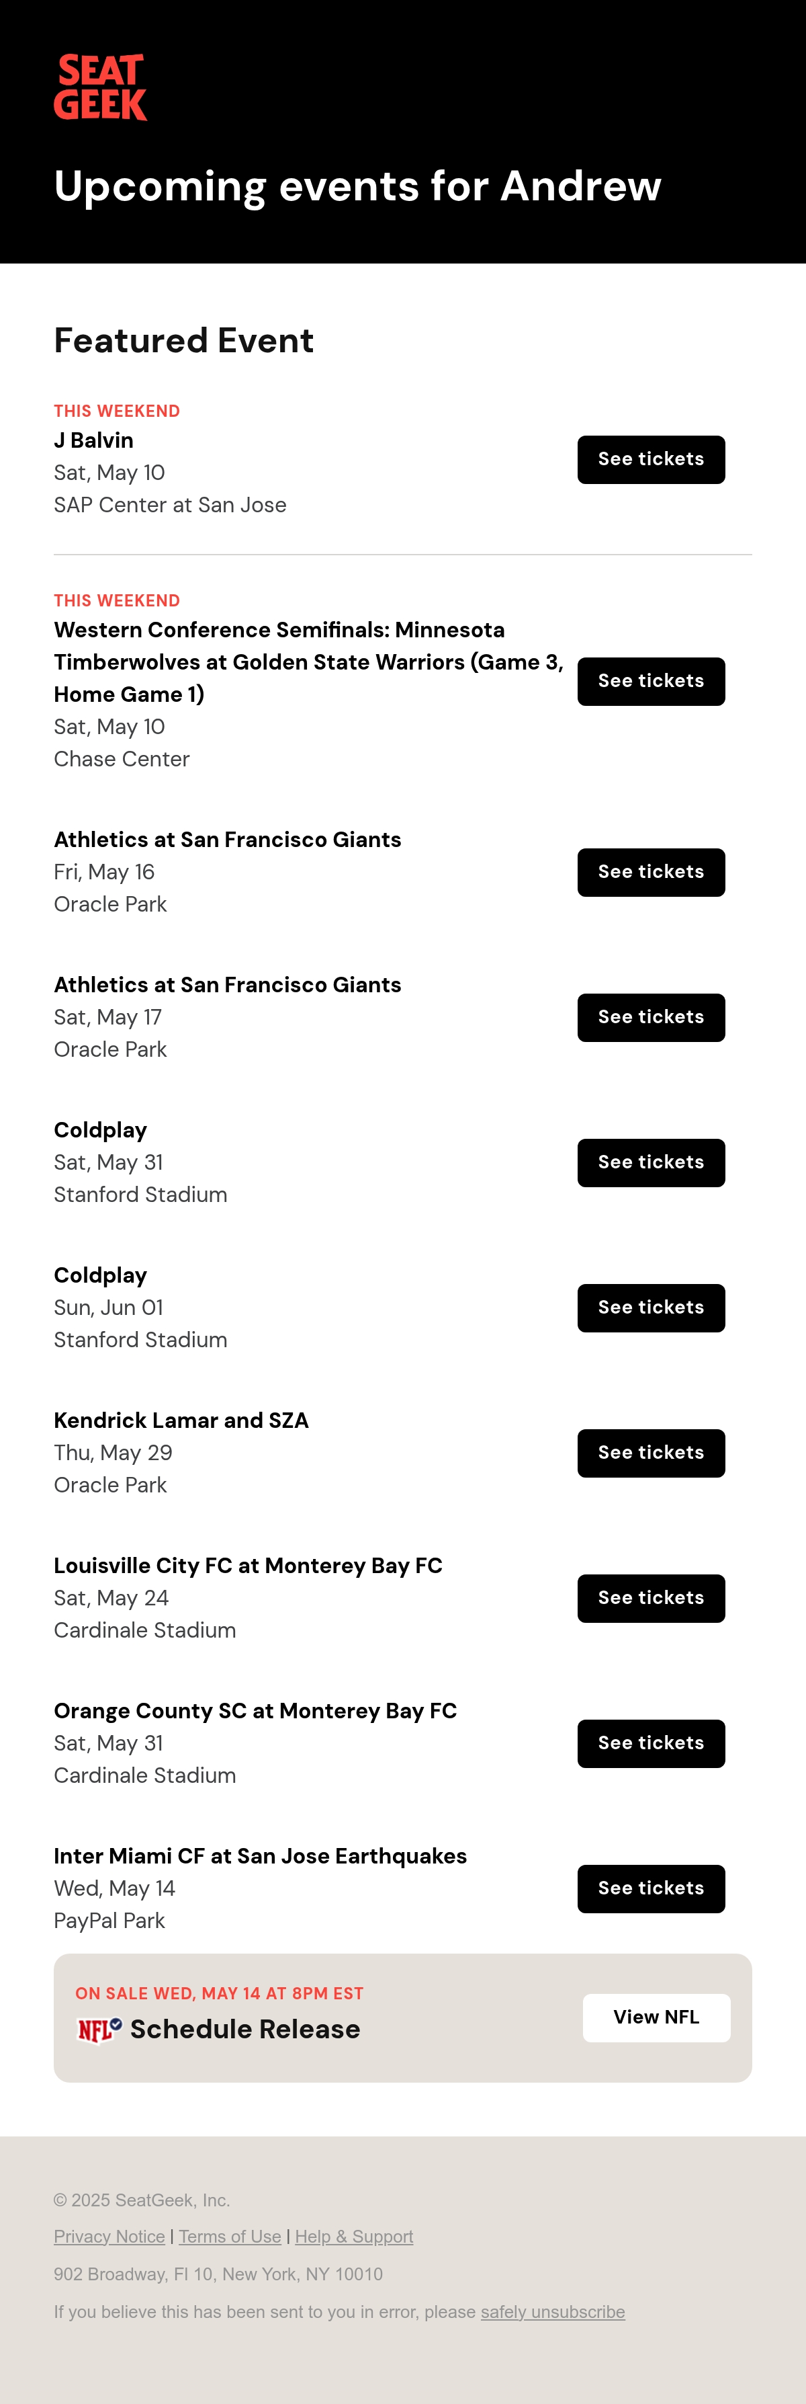The image size is (806, 2404).
Task: Click the SeatGeek logo in header
Action: (101, 87)
